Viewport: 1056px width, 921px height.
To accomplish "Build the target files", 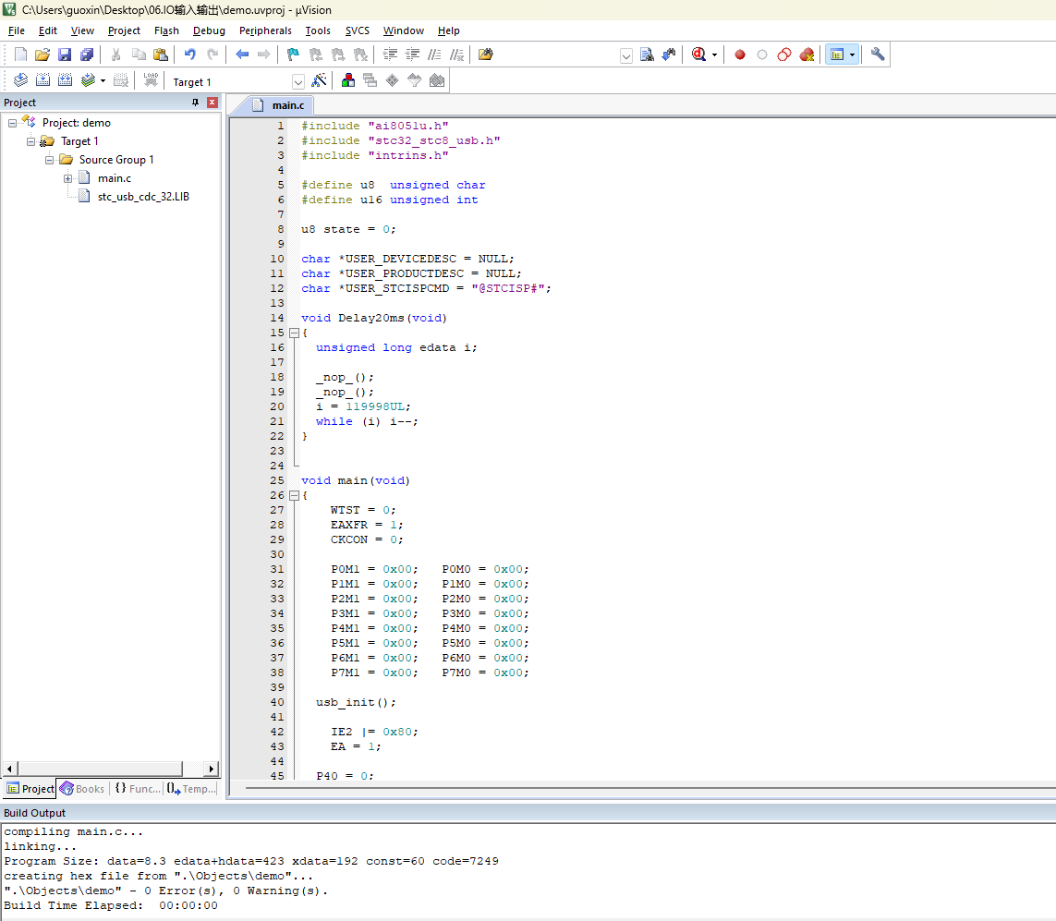I will [42, 80].
